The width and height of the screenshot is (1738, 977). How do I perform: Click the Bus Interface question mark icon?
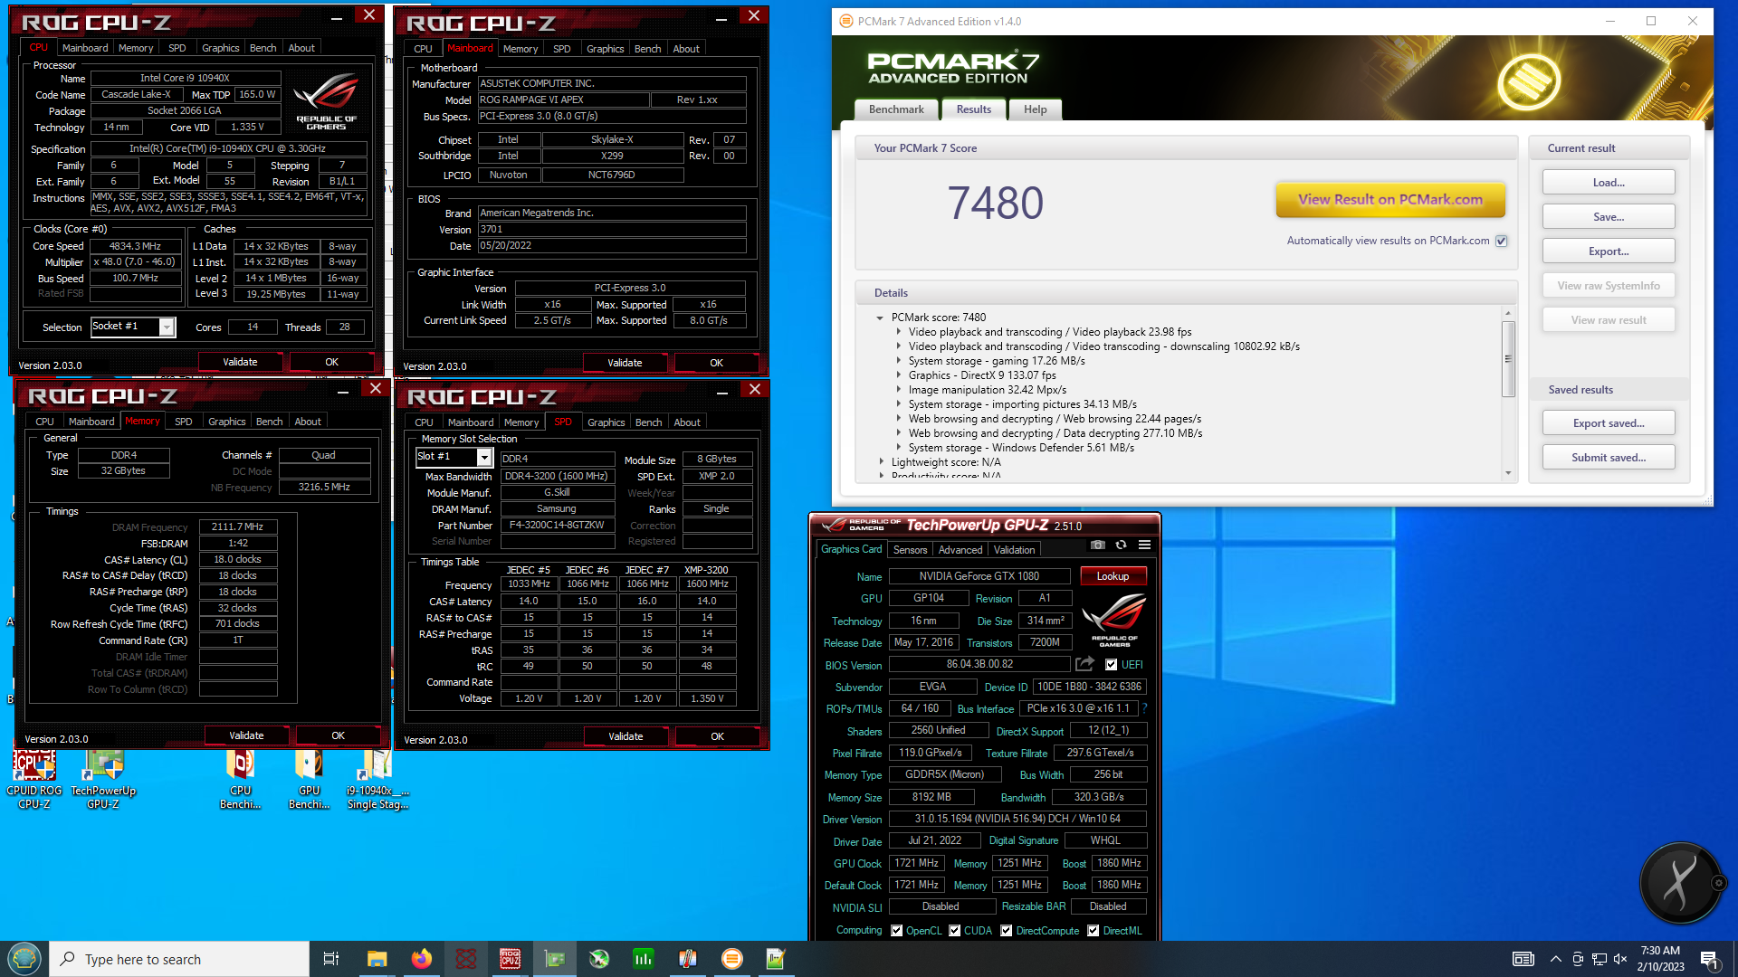click(1144, 708)
